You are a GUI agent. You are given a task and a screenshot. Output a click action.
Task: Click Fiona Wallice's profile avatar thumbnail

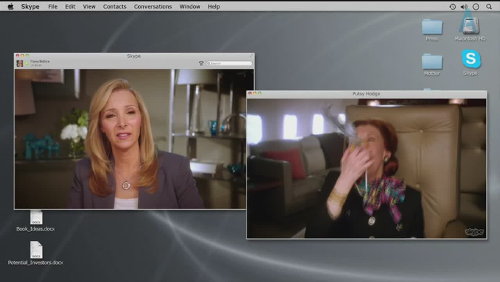(x=20, y=63)
